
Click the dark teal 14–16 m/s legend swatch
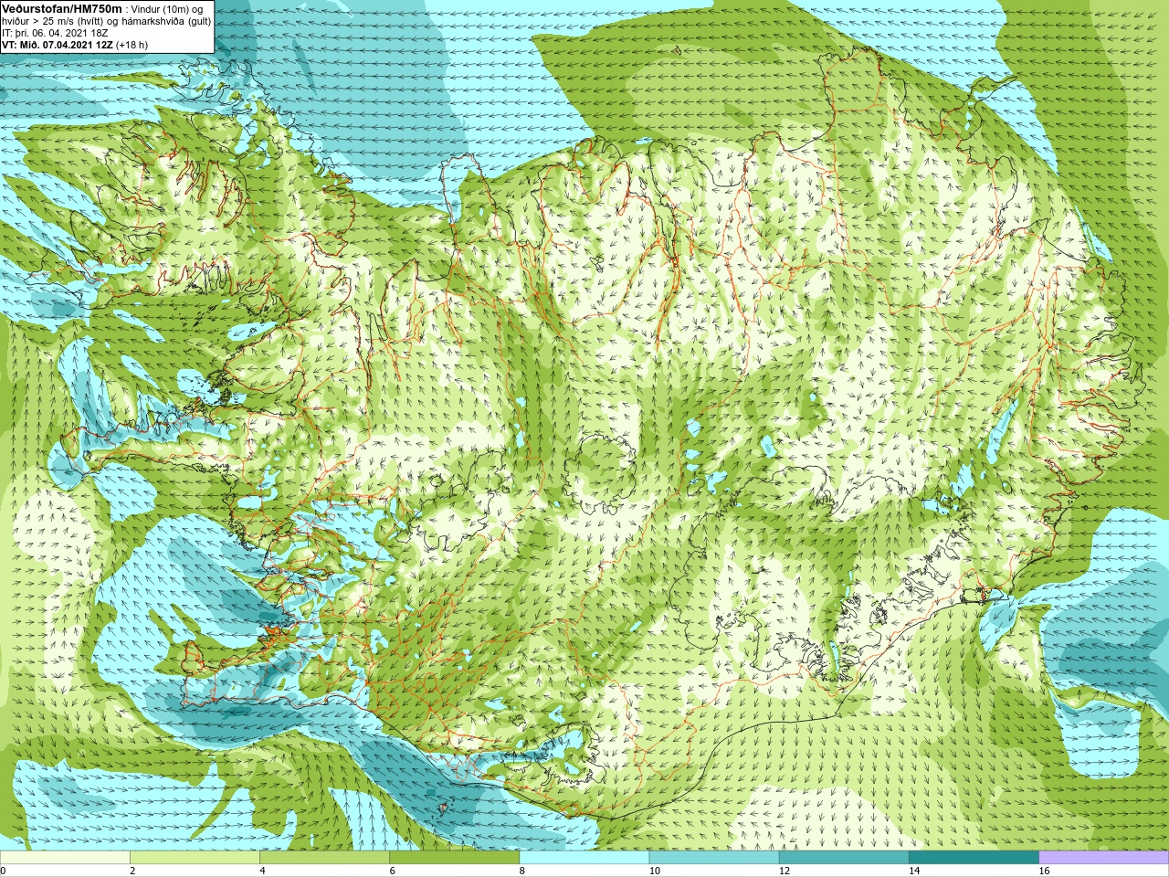click(974, 858)
